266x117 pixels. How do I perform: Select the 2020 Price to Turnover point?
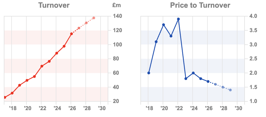click(x=164, y=25)
